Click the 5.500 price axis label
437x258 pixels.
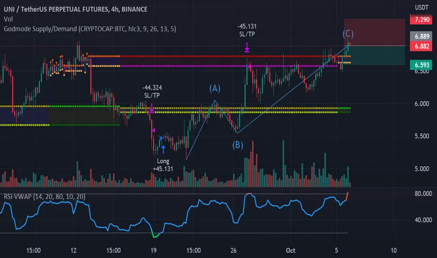(422, 136)
